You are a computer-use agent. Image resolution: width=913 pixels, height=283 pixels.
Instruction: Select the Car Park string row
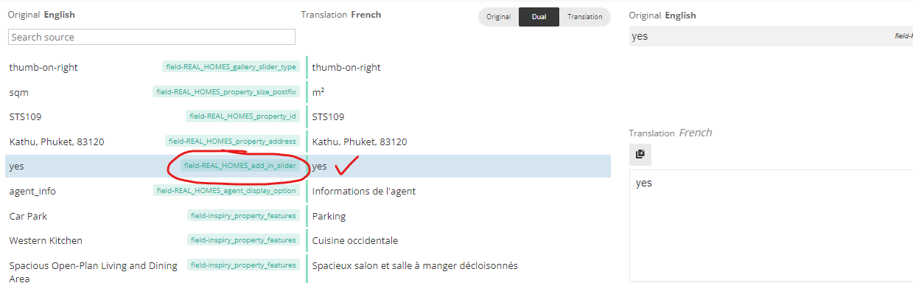308,216
